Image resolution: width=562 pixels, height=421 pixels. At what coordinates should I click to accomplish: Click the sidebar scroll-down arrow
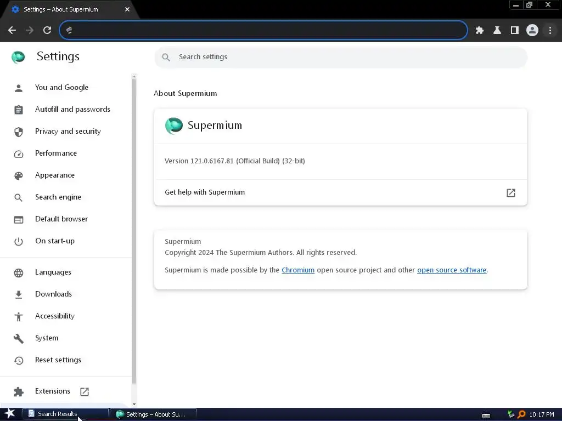[x=134, y=404]
